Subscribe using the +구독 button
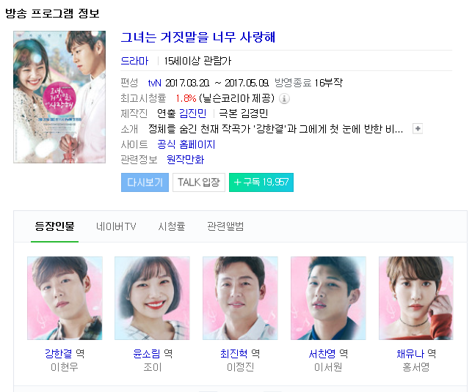The height and width of the screenshot is (392, 472). [x=261, y=182]
